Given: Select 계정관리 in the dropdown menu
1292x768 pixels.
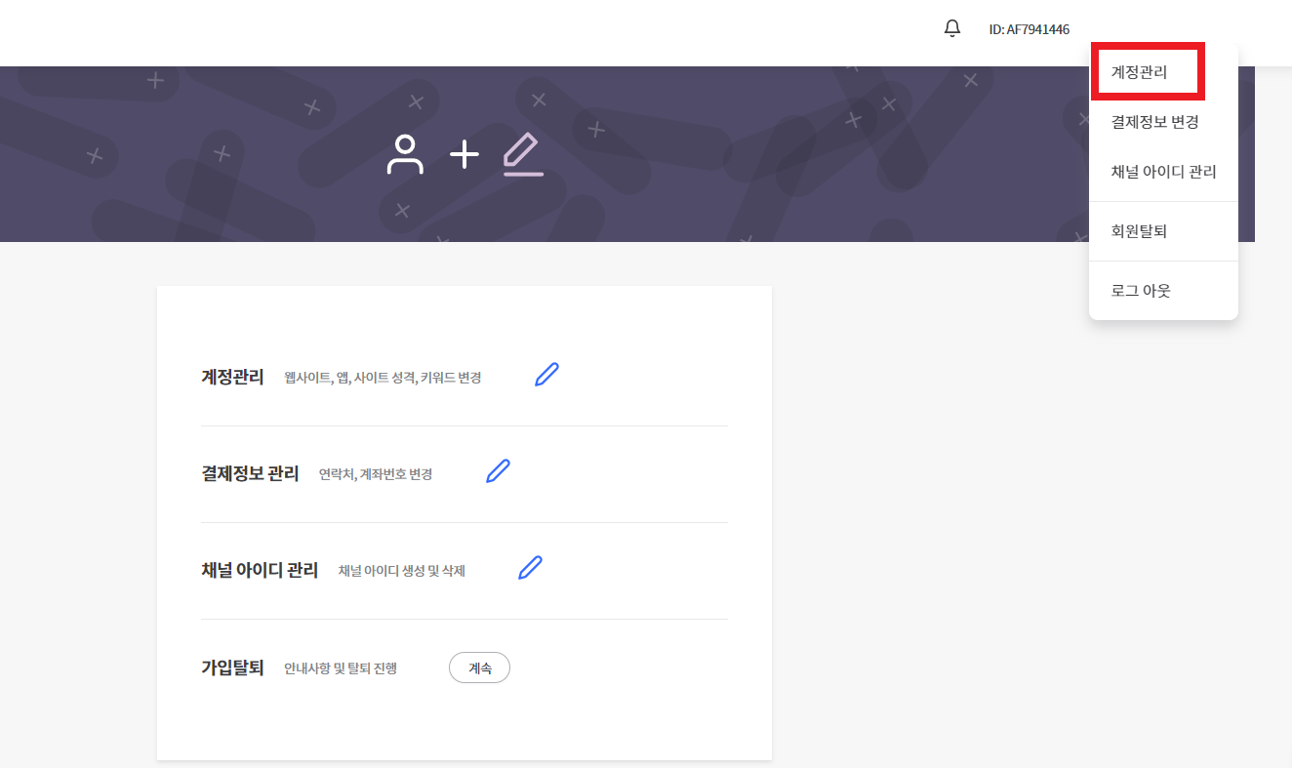Looking at the screenshot, I should [x=1139, y=71].
